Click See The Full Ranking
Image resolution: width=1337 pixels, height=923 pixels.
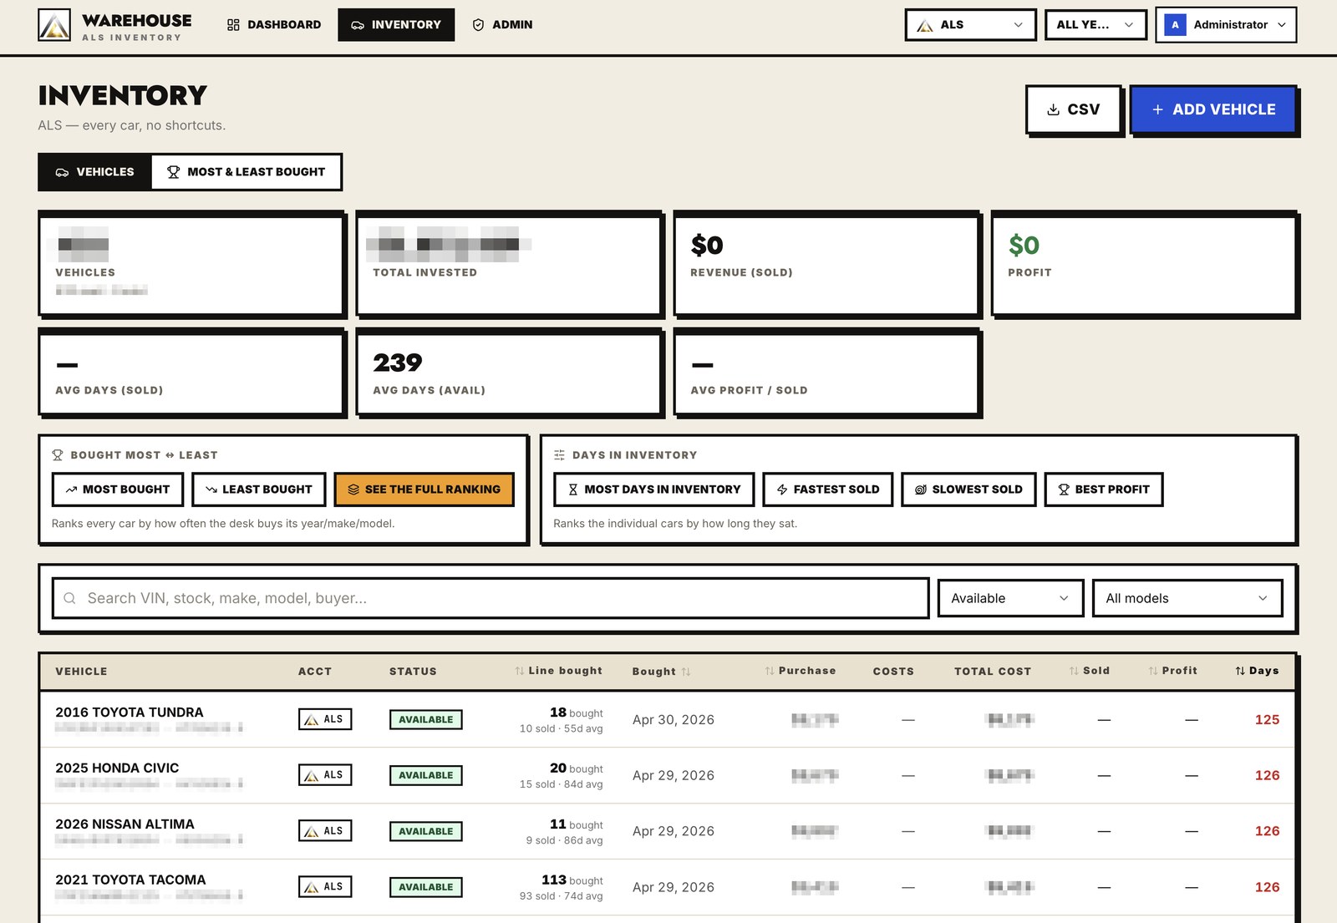pyautogui.click(x=424, y=489)
